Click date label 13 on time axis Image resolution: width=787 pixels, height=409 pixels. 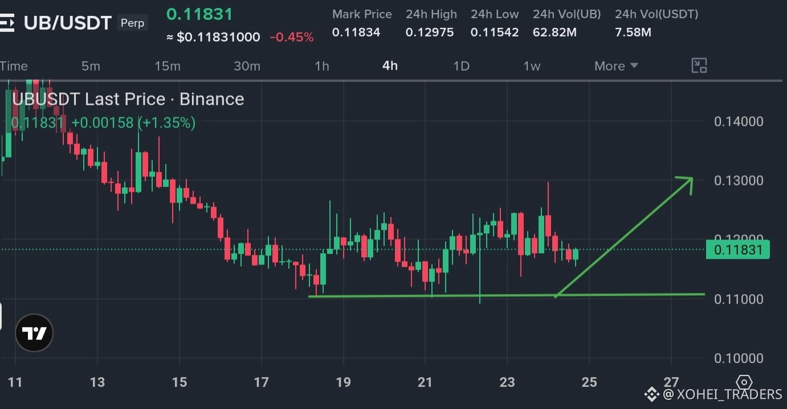coord(97,382)
